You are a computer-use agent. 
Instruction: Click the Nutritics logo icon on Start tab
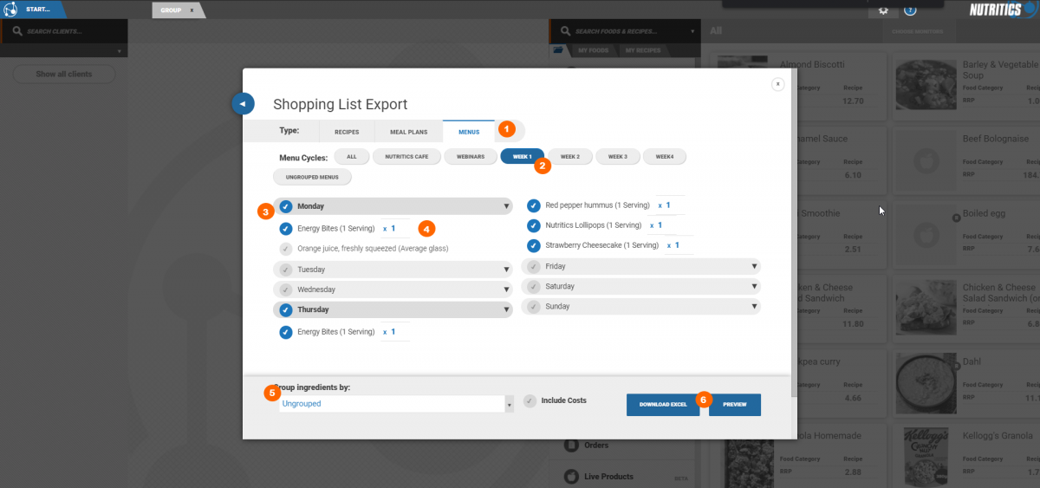(12, 10)
